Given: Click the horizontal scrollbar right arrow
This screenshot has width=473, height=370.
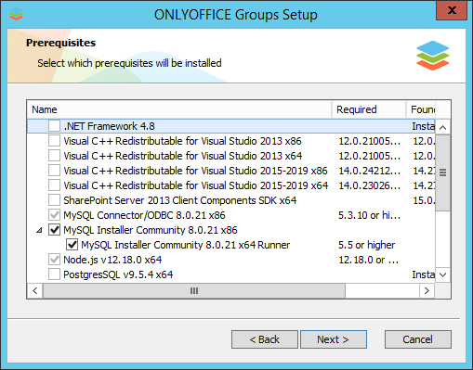Looking at the screenshot, I should coord(427,291).
